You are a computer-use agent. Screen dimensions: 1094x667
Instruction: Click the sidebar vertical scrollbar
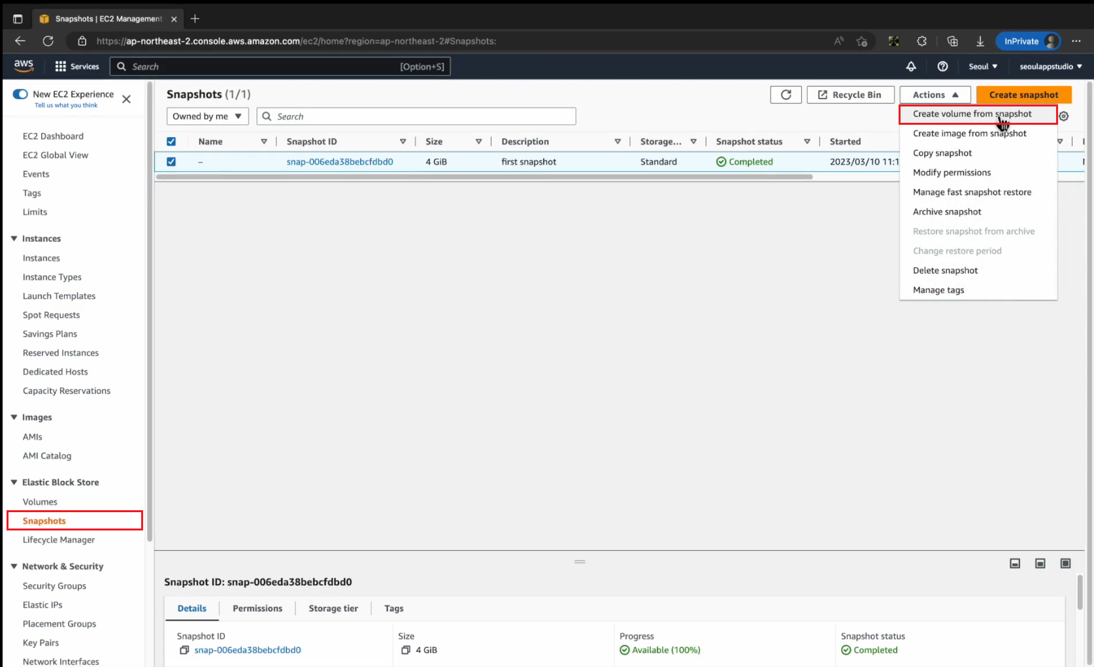click(150, 312)
